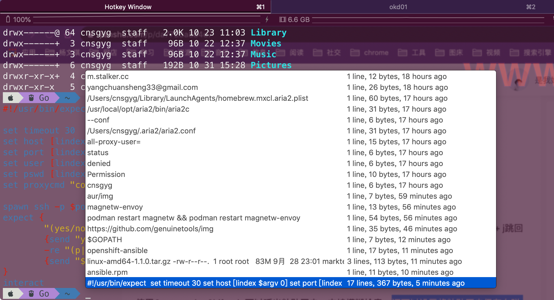Image resolution: width=554 pixels, height=300 pixels.
Task: Click the 'interact' script line
Action: [24, 283]
